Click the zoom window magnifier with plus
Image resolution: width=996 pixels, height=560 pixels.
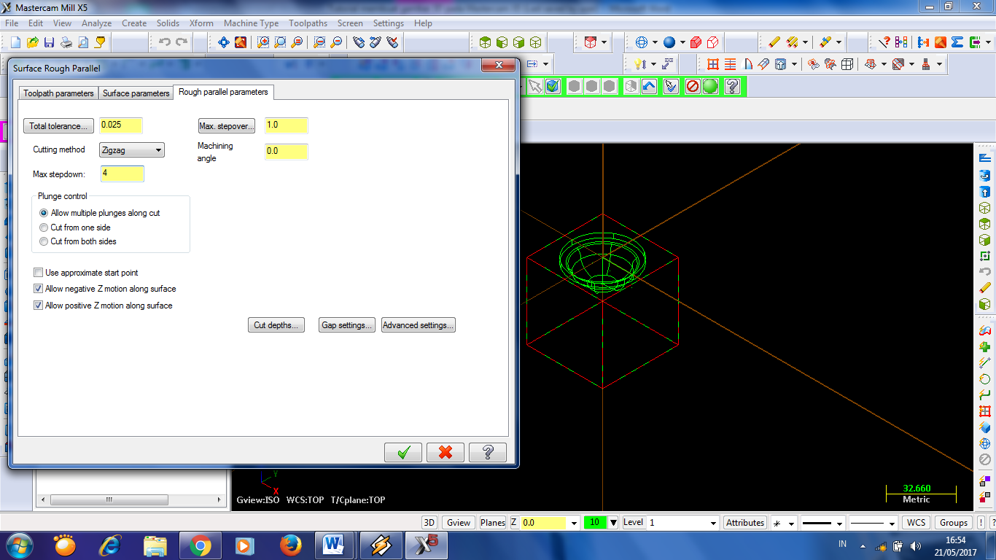click(263, 42)
